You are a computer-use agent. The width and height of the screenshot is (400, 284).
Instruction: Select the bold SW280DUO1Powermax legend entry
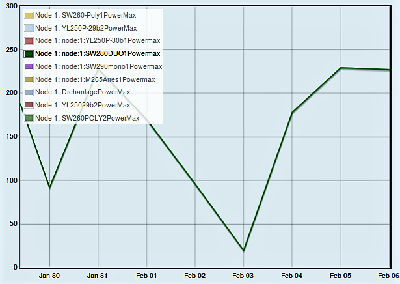point(98,54)
